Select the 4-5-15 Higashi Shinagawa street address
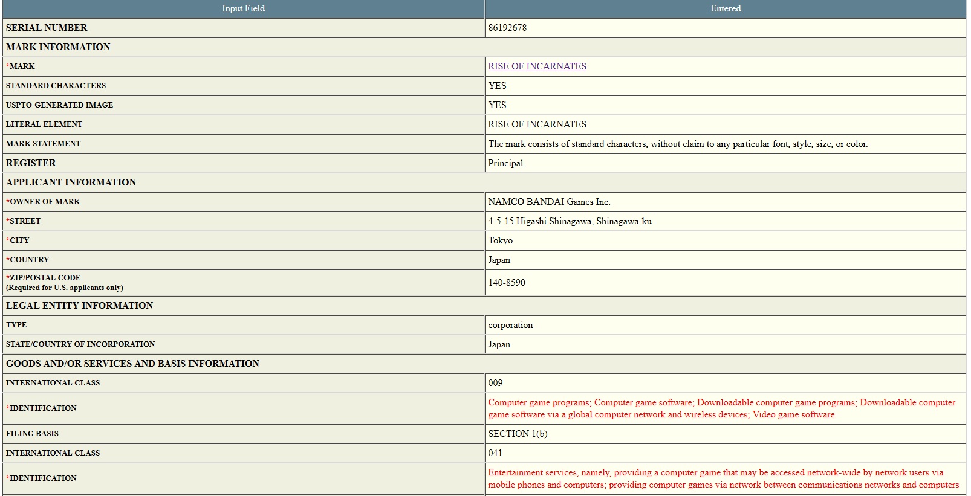971x496 pixels. click(570, 221)
